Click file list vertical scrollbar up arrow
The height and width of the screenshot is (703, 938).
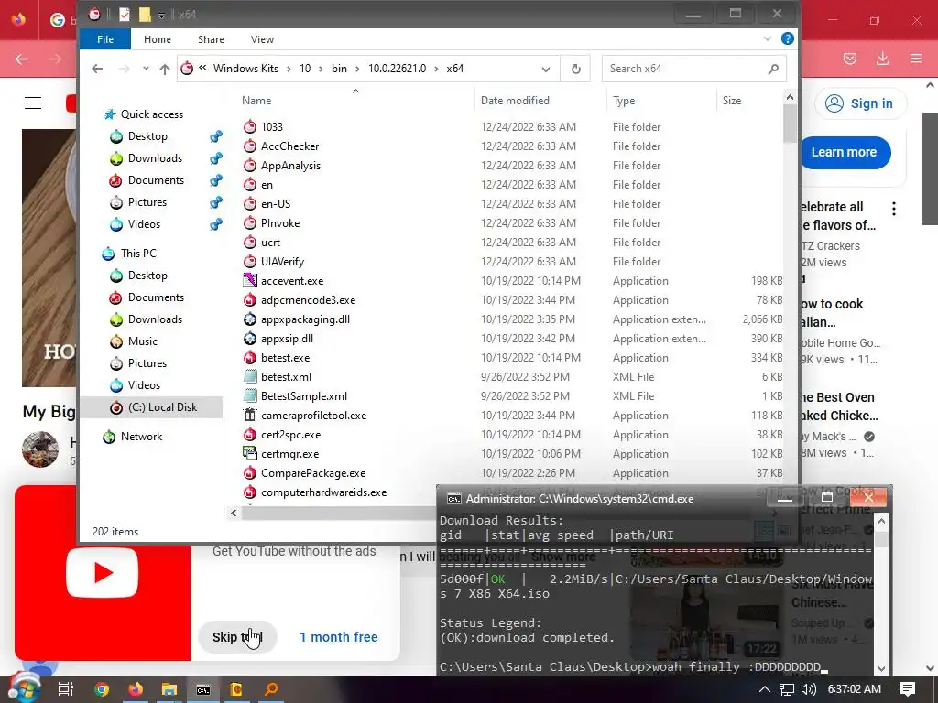[x=790, y=97]
